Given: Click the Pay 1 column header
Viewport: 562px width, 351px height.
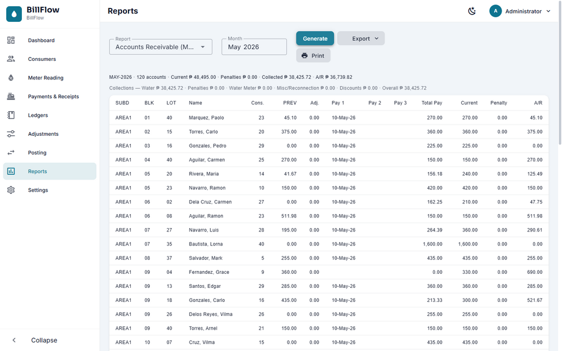Looking at the screenshot, I should [x=338, y=103].
